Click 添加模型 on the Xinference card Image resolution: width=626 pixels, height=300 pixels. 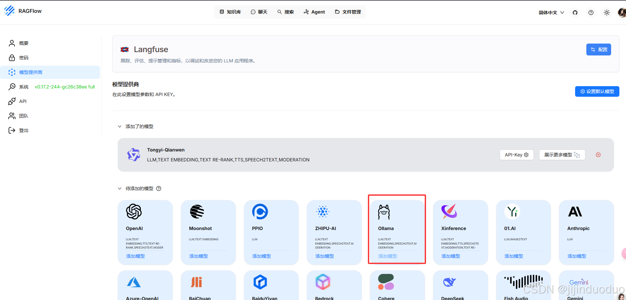[450, 256]
